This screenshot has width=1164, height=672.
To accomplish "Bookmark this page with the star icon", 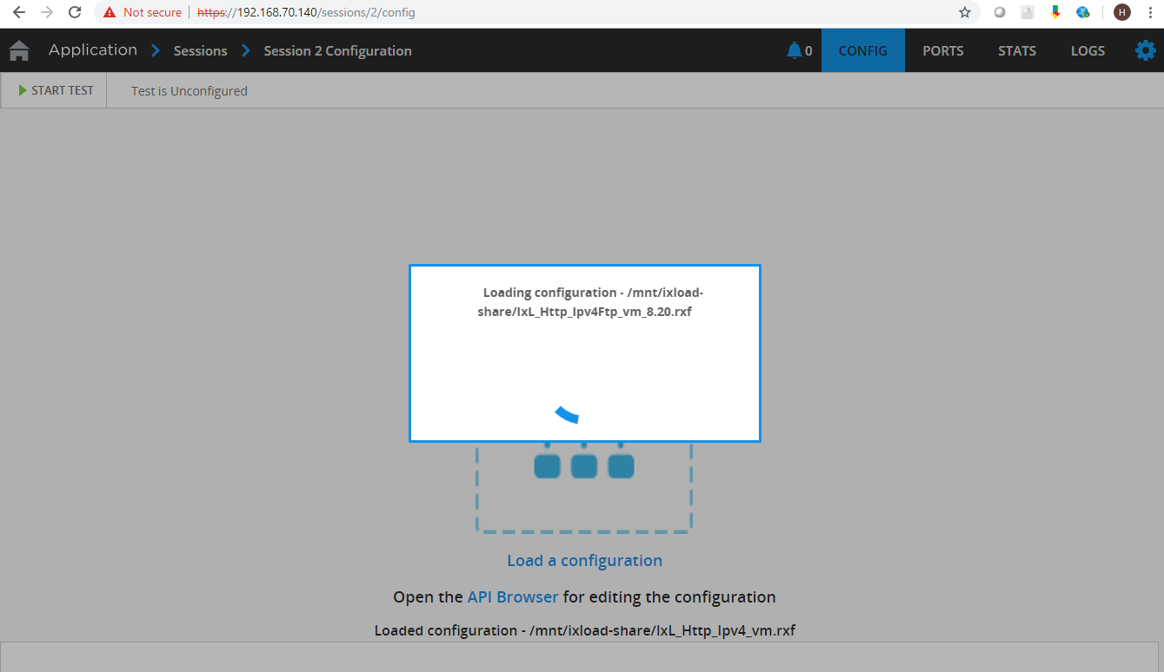I will 965,12.
